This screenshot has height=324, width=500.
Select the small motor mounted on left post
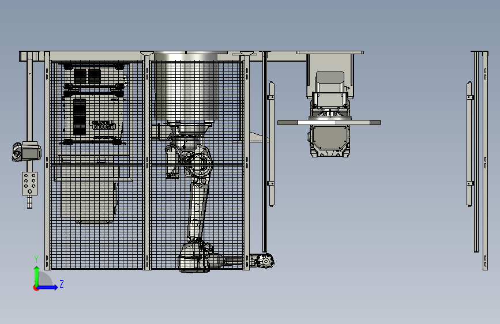point(27,152)
